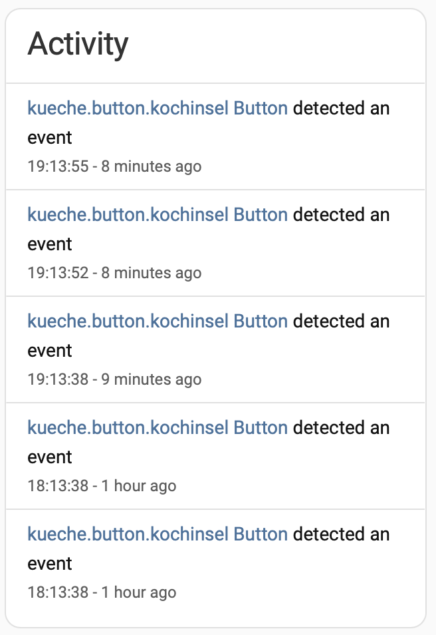Open kochinsel Button link in 19:13:52 entry

click(158, 214)
